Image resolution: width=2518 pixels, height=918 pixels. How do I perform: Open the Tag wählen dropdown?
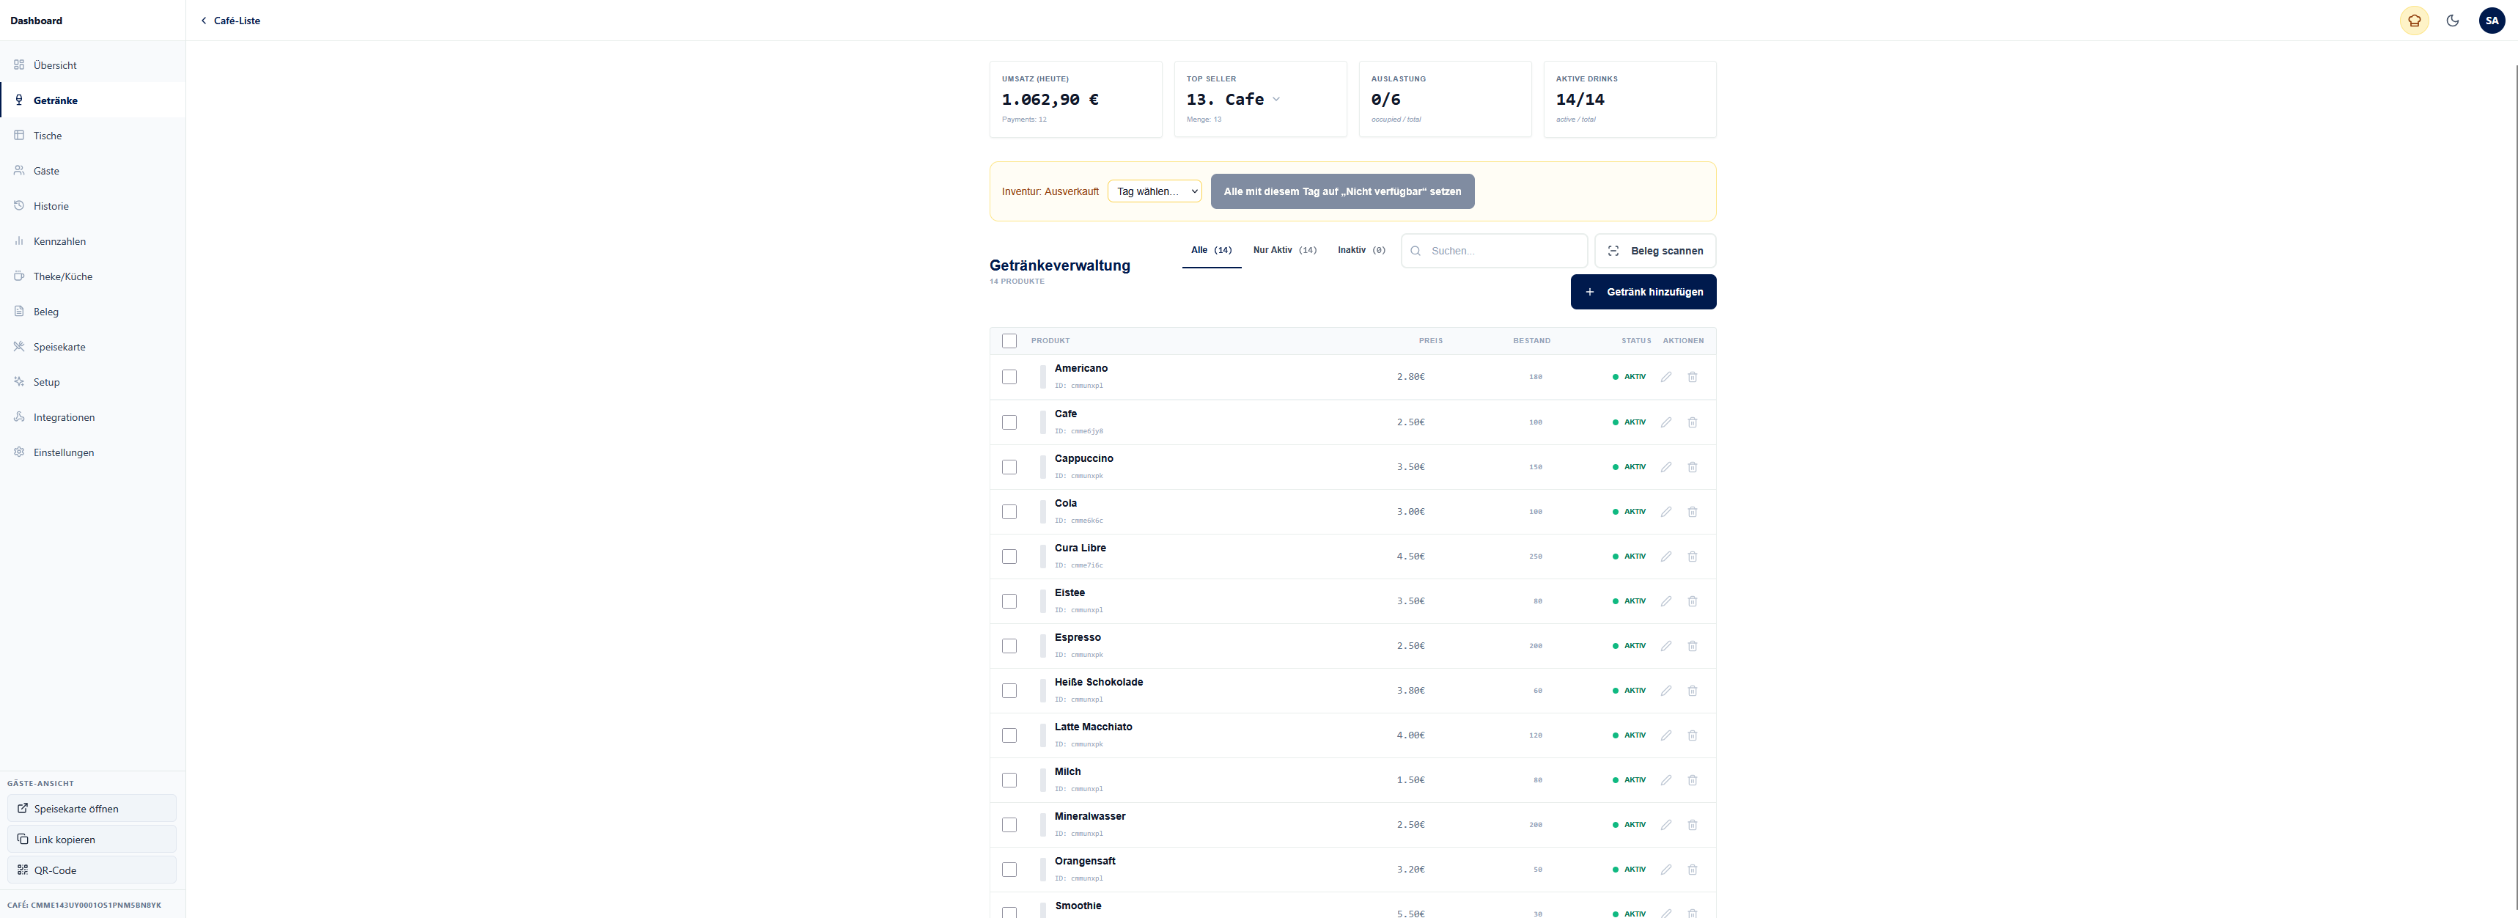tap(1155, 191)
